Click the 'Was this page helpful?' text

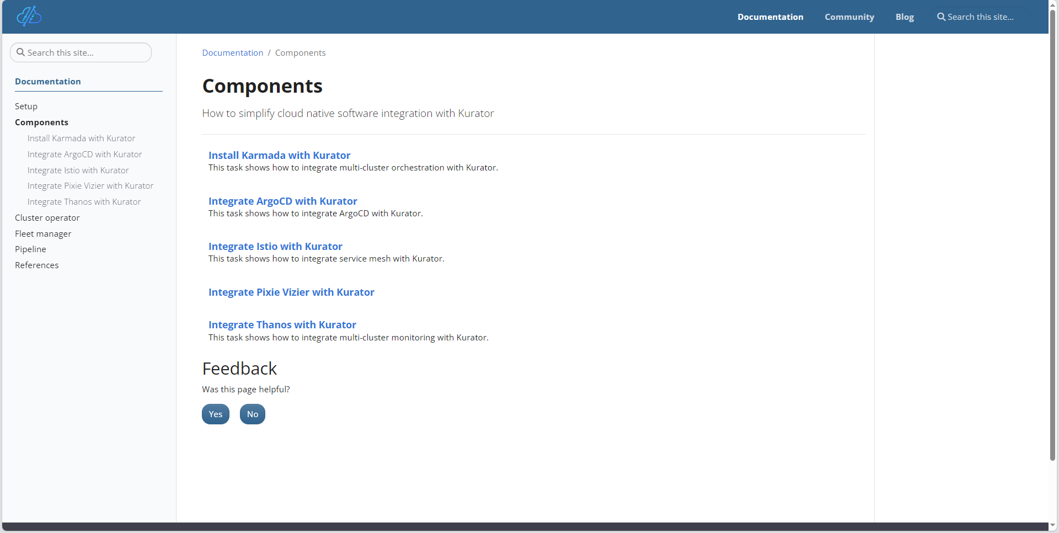[x=246, y=390]
